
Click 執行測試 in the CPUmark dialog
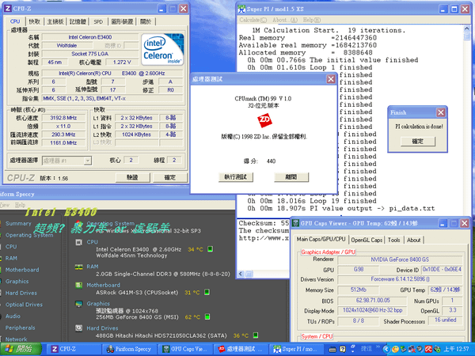coord(235,176)
